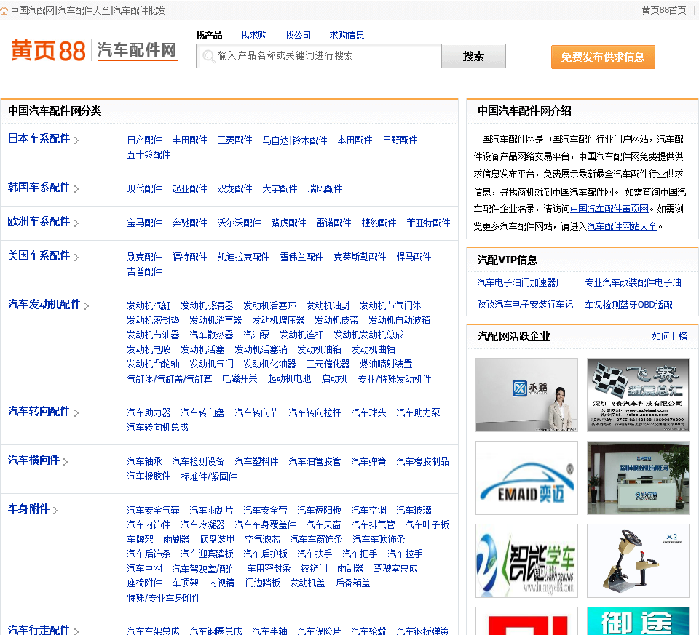Image resolution: width=699 pixels, height=635 pixels.
Task: Open the 汽车雨刮片 link
Action: coord(211,511)
